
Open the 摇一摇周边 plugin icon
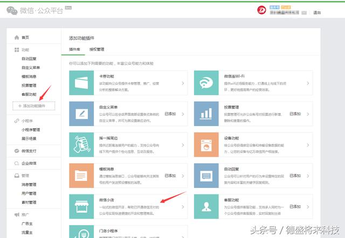click(82, 145)
